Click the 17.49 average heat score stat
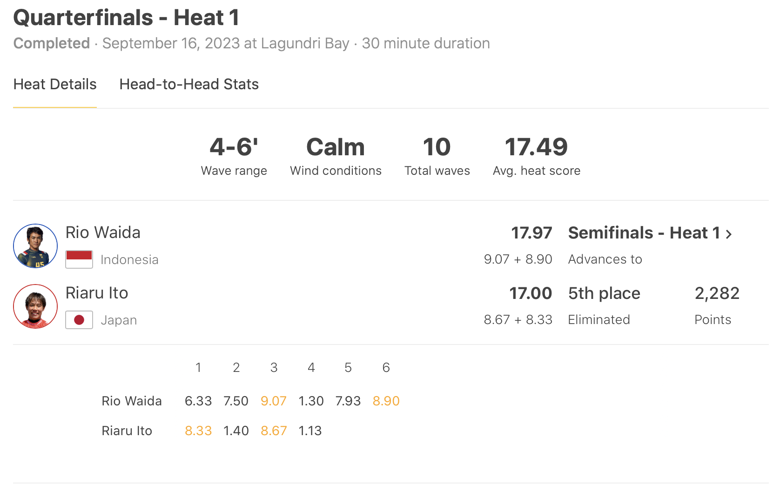The width and height of the screenshot is (780, 490). pyautogui.click(x=536, y=147)
